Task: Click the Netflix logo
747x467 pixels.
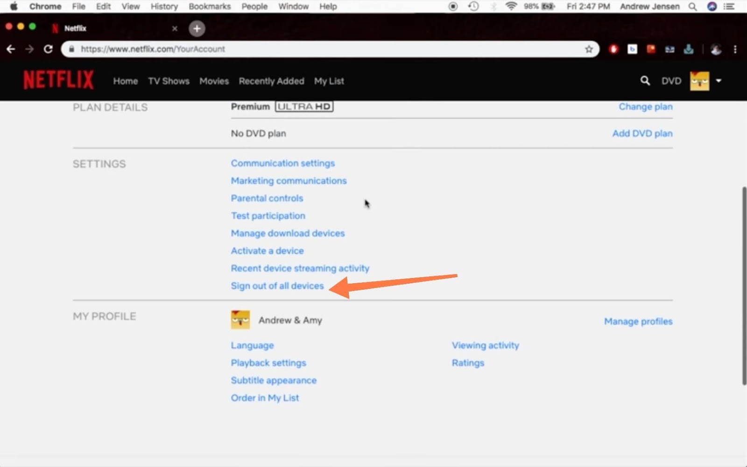Action: click(x=58, y=80)
